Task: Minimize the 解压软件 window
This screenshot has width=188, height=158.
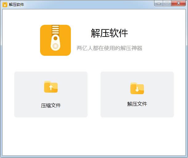Action: click(159, 3)
